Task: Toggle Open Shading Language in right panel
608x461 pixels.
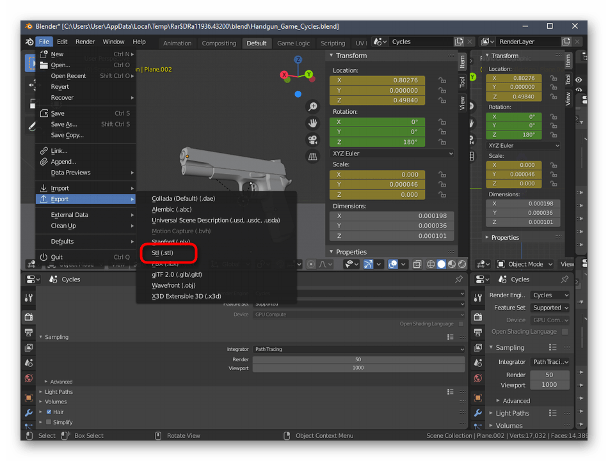Action: [564, 332]
